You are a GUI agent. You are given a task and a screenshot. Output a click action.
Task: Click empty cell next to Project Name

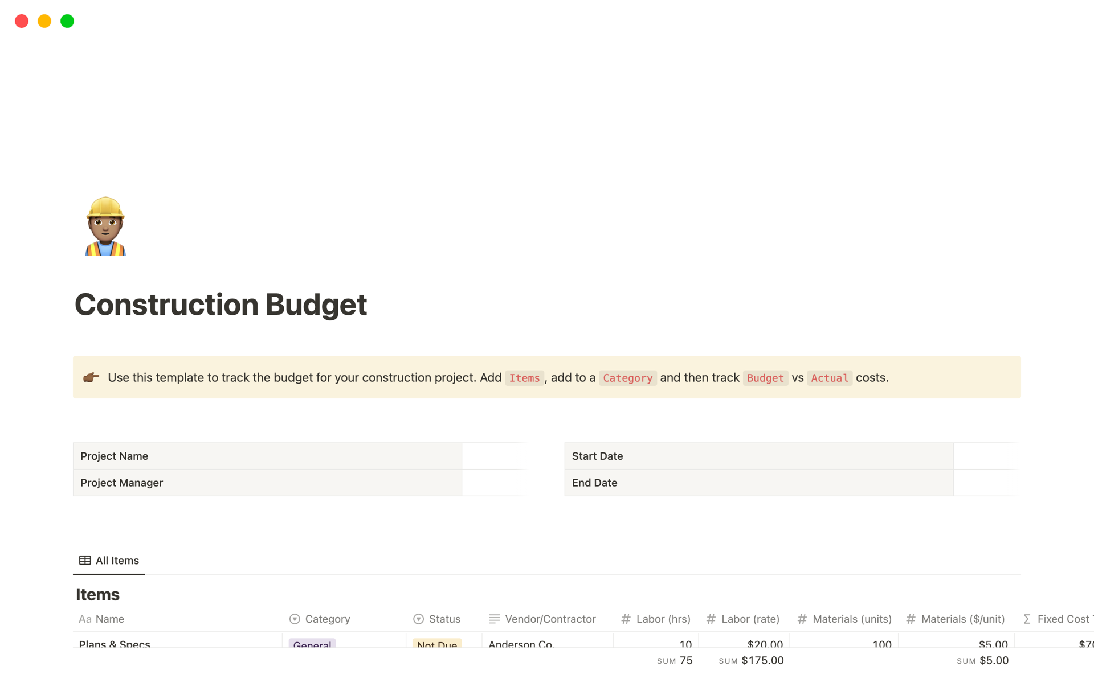493,456
